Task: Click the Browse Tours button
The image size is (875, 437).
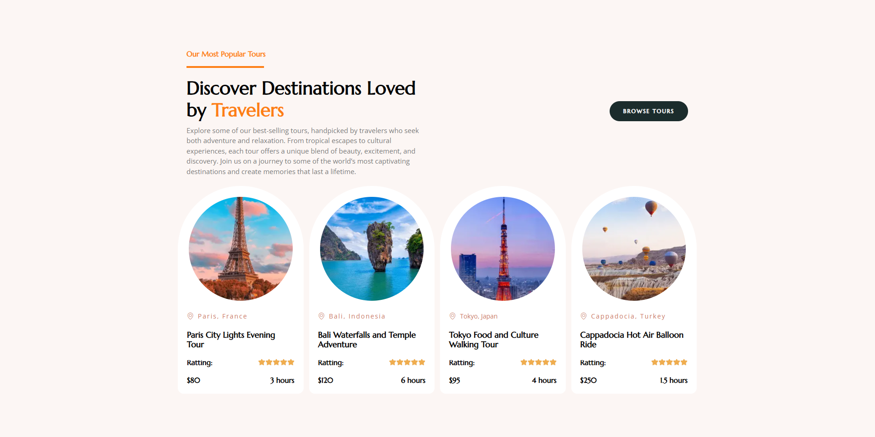Action: tap(648, 111)
